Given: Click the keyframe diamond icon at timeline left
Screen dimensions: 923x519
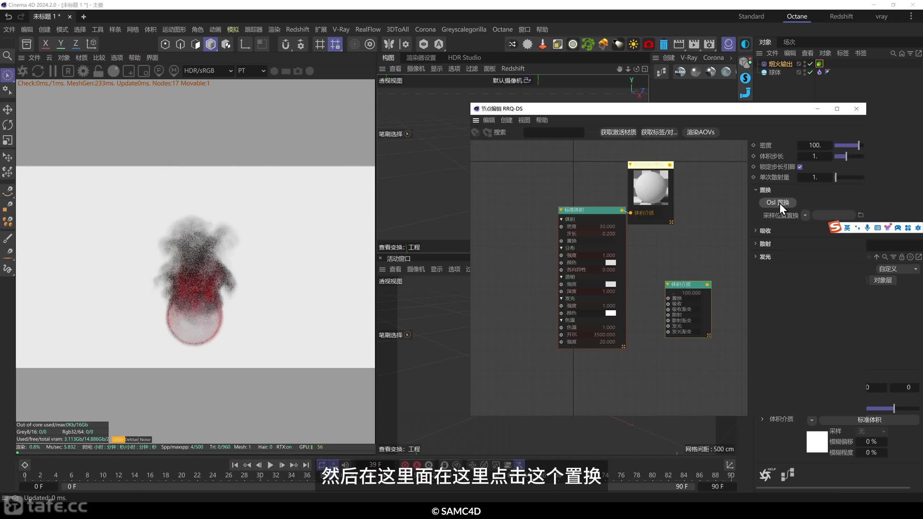Looking at the screenshot, I should click(25, 465).
